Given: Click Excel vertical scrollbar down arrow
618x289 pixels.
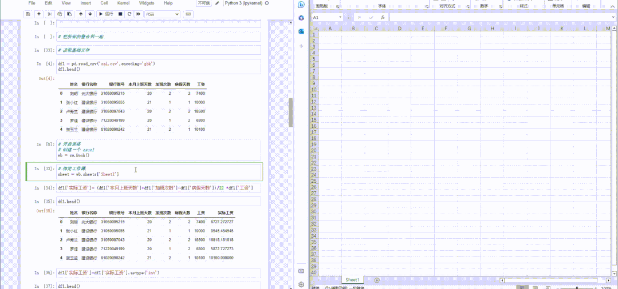Looking at the screenshot, I should click(615, 273).
